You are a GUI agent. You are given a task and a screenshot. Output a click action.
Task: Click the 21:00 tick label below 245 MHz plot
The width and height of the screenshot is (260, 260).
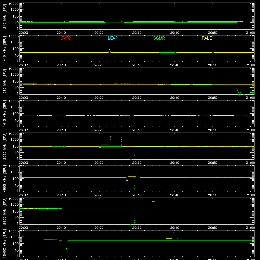[x=250, y=33]
